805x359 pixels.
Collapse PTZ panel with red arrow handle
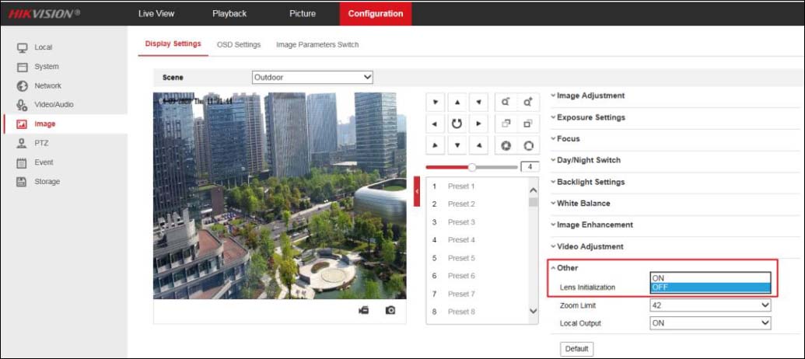click(417, 191)
